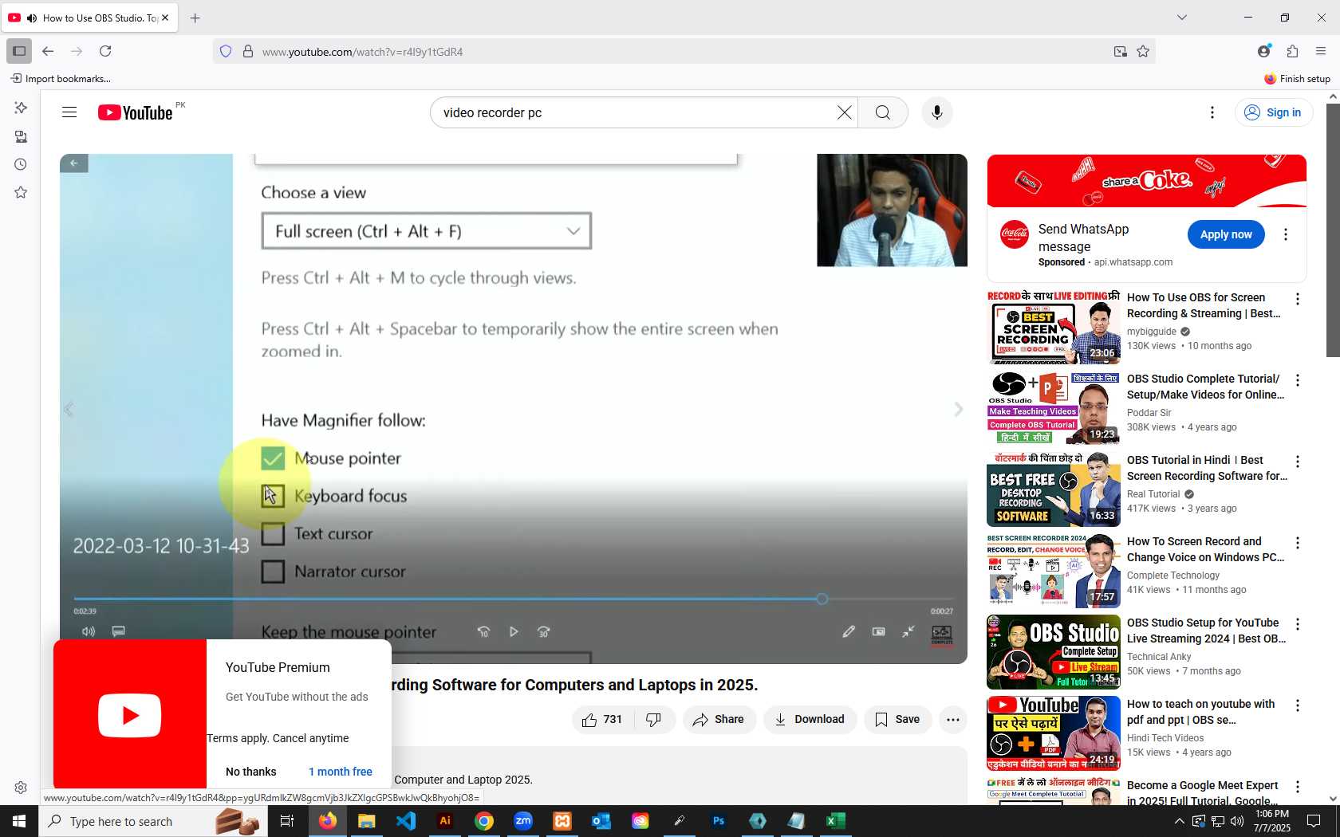Viewport: 1340px width, 837px height.
Task: Open sidebar settings gear
Action: [21, 788]
